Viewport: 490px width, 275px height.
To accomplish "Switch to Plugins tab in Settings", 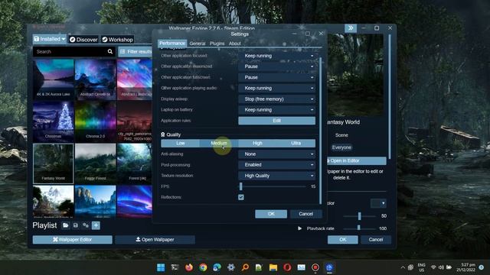I will (x=217, y=44).
